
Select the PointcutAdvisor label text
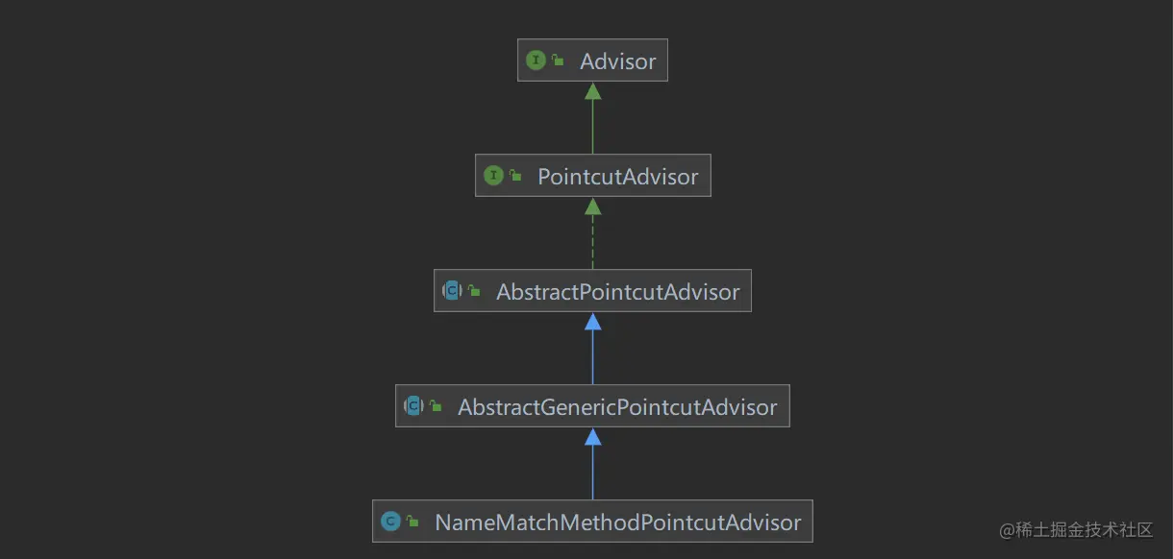point(617,177)
